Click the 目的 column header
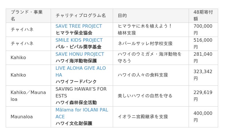This screenshot has width=229, height=136. point(151,16)
